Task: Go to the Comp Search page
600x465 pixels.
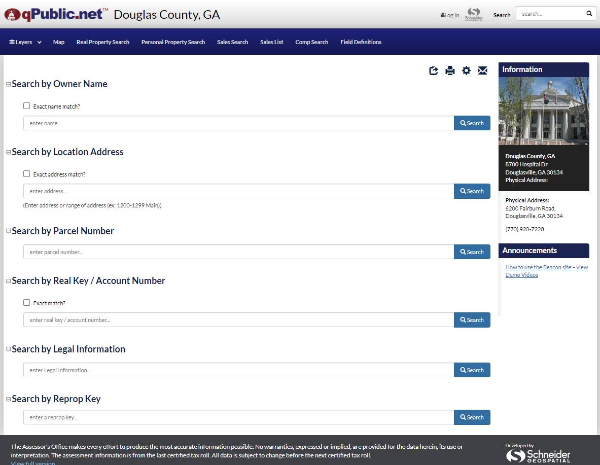Action: click(x=311, y=42)
